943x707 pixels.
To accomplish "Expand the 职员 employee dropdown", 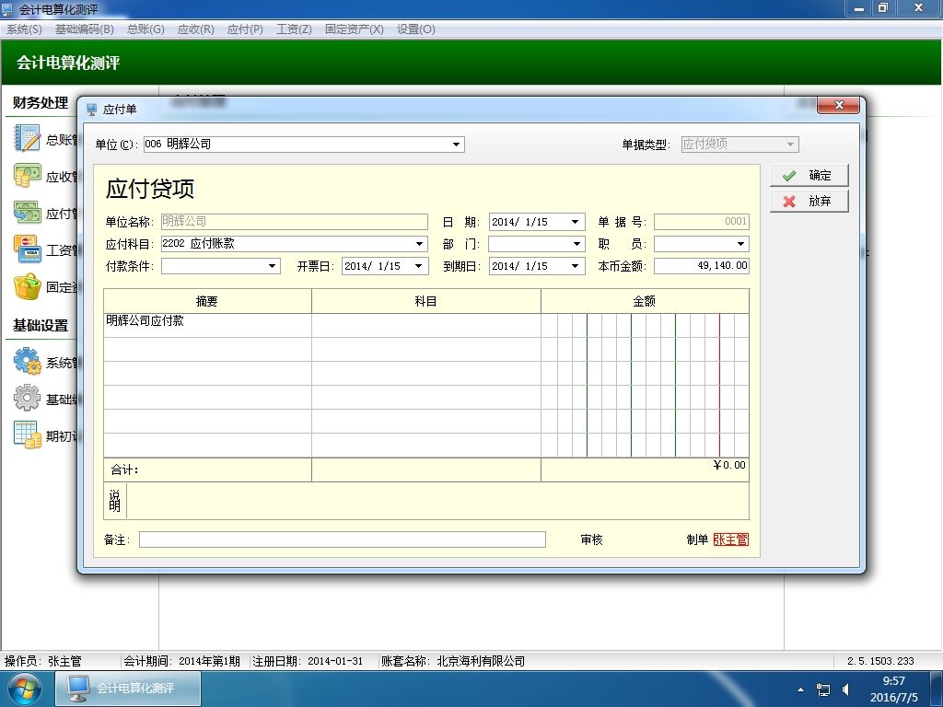I will pos(740,243).
